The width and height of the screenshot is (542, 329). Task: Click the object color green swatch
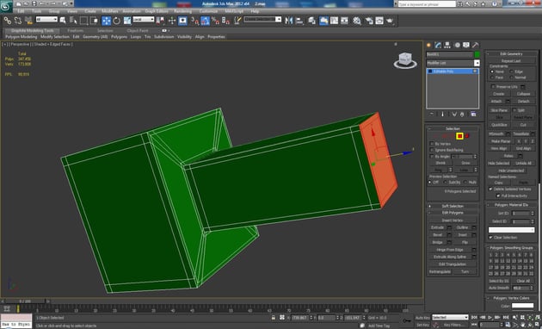(477, 54)
